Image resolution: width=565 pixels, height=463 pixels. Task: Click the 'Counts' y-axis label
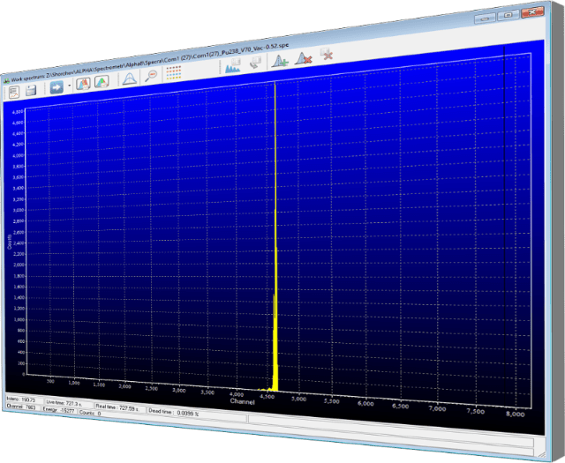point(10,242)
